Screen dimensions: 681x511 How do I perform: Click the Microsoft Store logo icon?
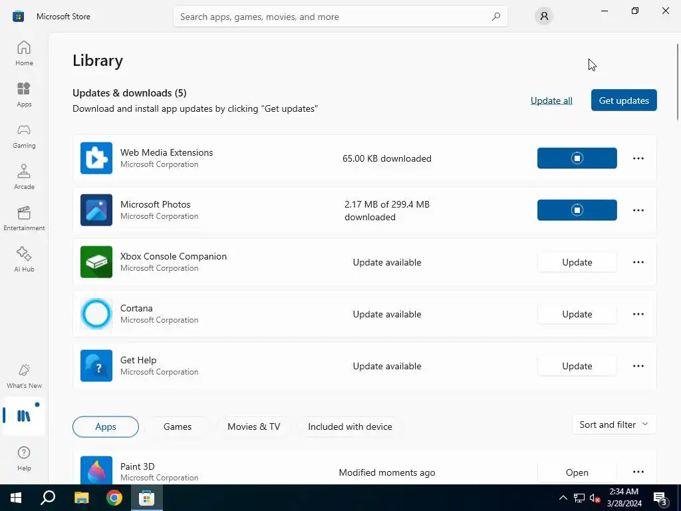click(18, 17)
